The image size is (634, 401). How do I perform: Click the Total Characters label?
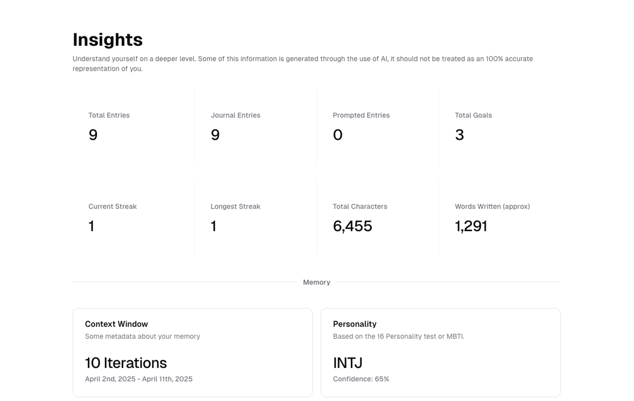coord(360,207)
